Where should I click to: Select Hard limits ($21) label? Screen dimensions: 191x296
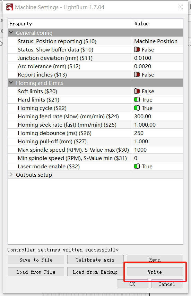click(38, 100)
